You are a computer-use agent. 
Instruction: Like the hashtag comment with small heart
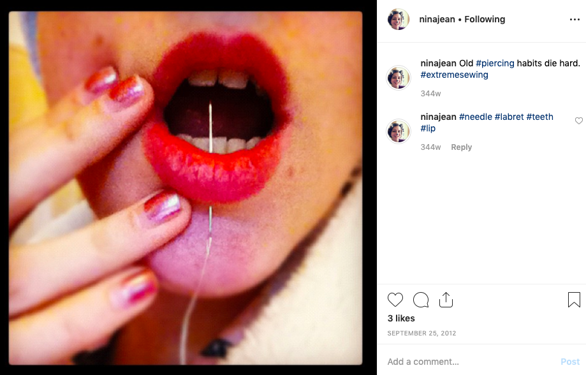pos(578,121)
